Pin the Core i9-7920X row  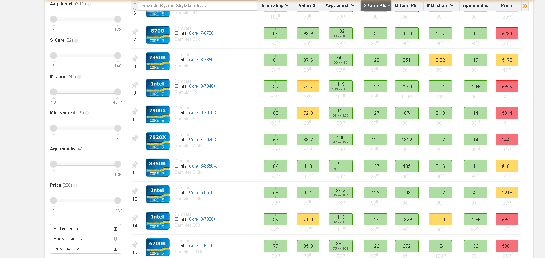tap(135, 218)
